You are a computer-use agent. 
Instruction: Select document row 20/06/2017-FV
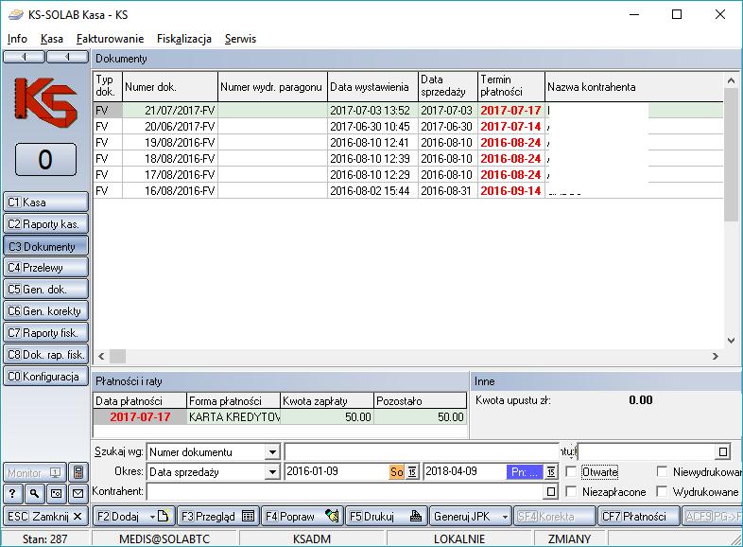408,126
